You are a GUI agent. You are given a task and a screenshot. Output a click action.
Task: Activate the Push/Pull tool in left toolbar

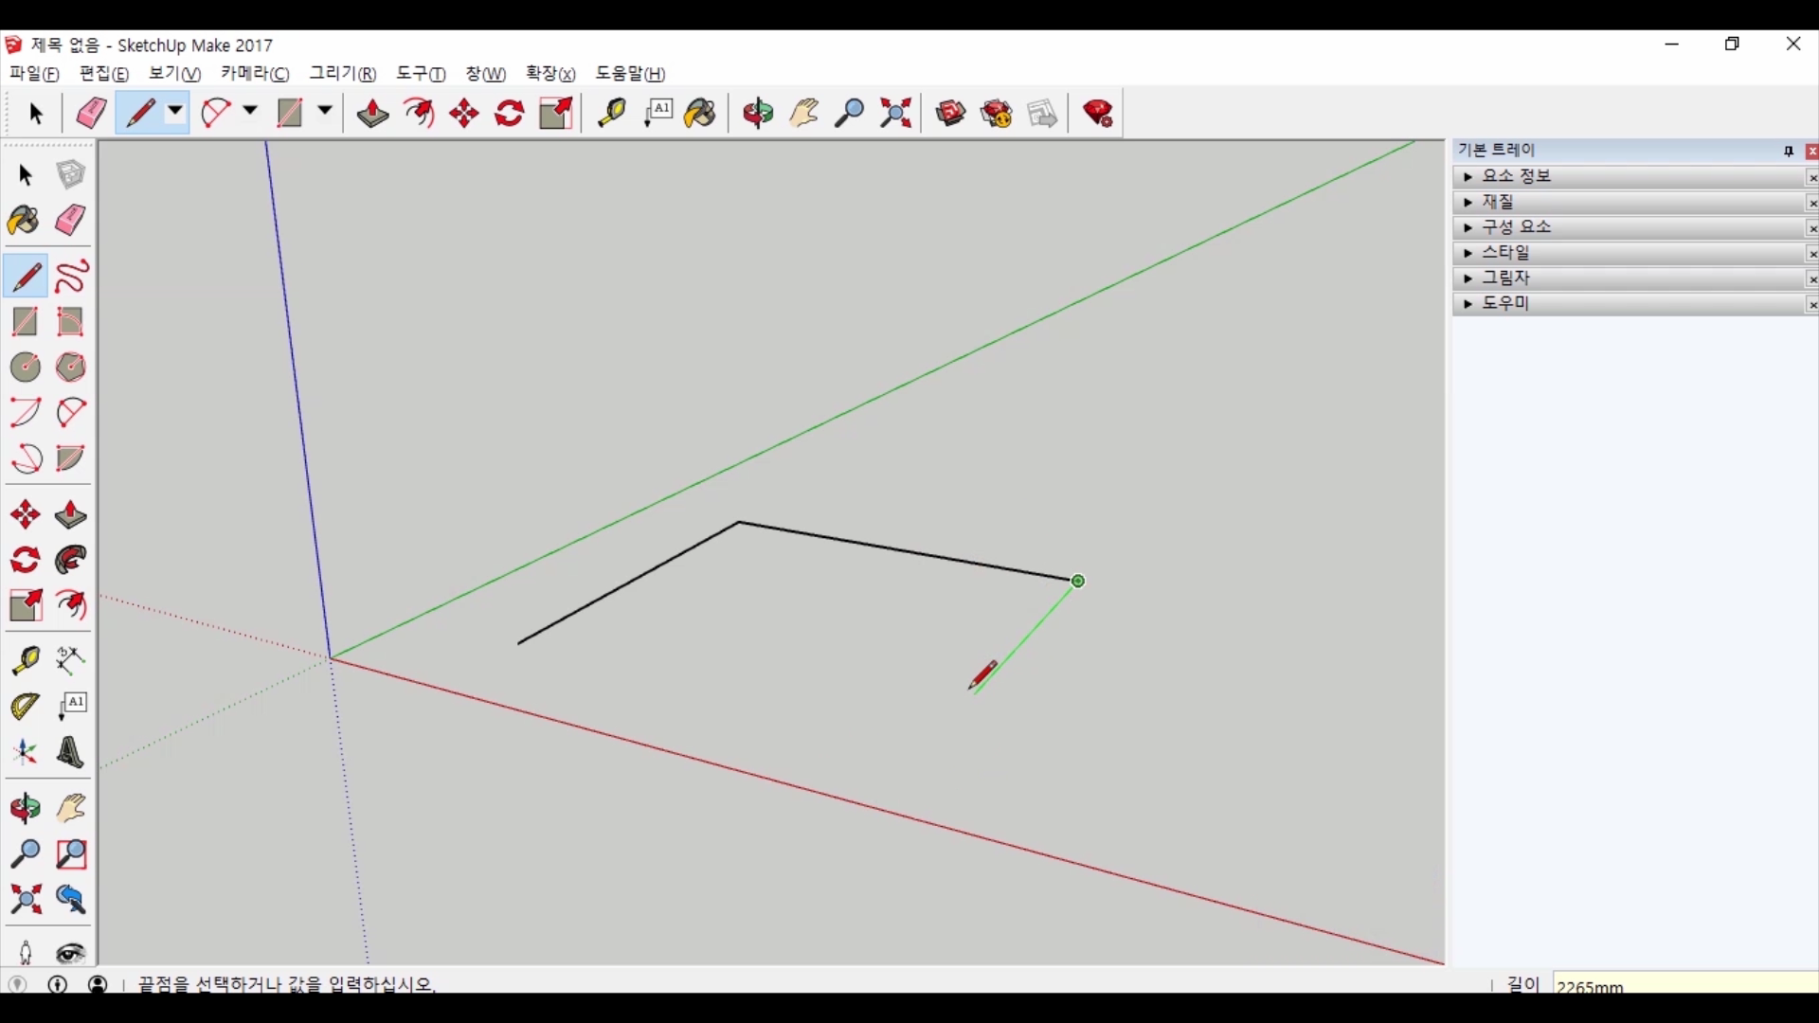[71, 516]
